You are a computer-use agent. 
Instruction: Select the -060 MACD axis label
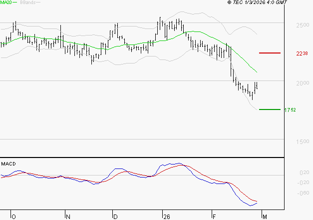tap(303, 193)
